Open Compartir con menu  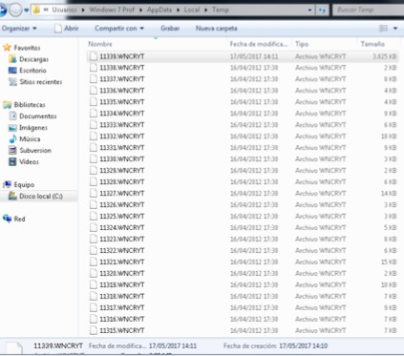point(119,29)
